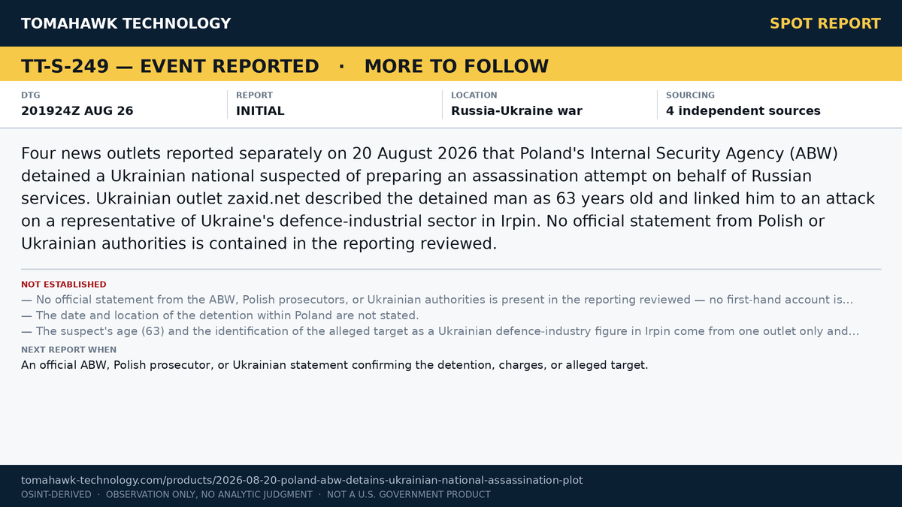Select the INITIAL report value
Screen dimensions: 902x507
(260, 110)
